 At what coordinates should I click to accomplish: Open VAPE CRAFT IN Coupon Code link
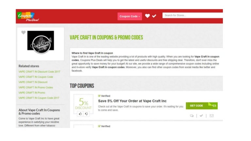[36, 77]
